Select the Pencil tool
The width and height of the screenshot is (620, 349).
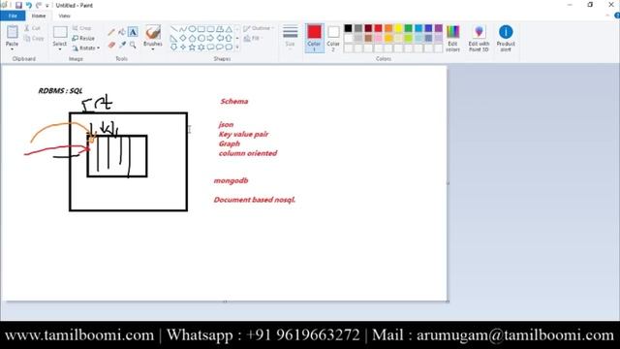[111, 32]
